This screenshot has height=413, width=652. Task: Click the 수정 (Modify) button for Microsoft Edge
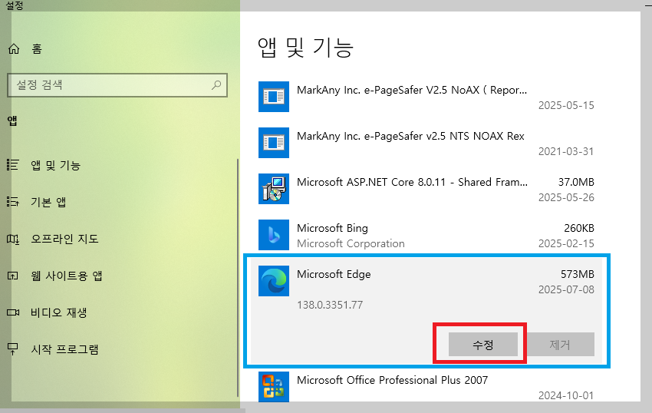tap(482, 345)
